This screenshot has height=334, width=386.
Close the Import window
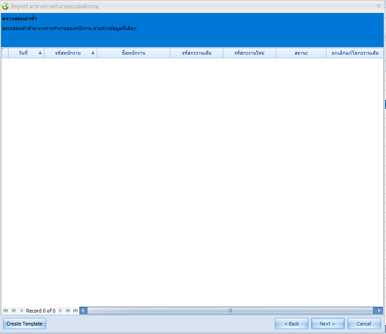(x=379, y=6)
